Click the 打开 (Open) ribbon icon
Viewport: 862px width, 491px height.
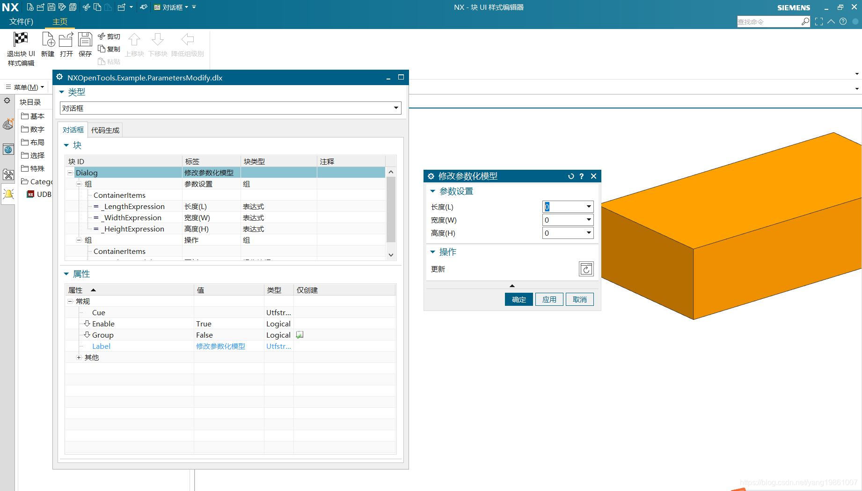pos(66,39)
